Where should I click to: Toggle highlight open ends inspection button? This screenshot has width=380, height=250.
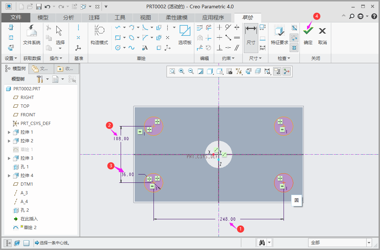point(294,38)
